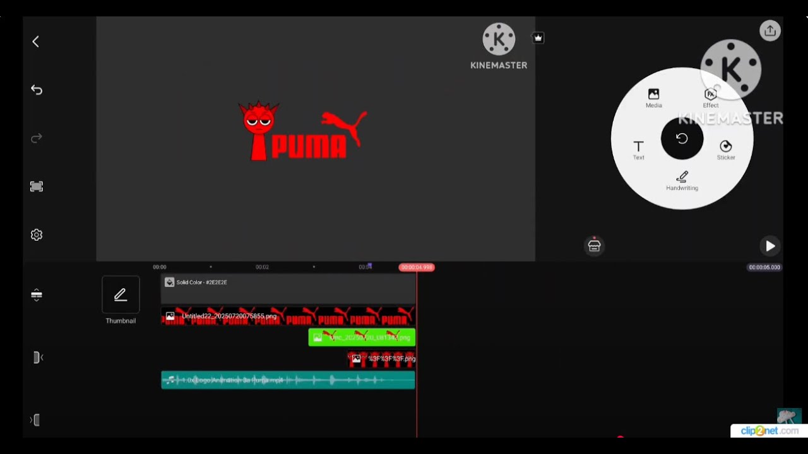Select the Solid Color #2E2E2E clip
Image resolution: width=808 pixels, height=454 pixels.
[288, 289]
